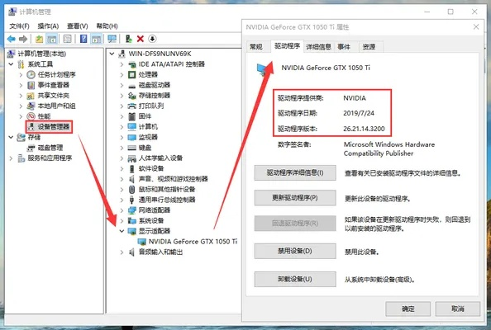Click the Back arrow toolbar icon
Screen dimensions: 491x330
click(12, 39)
